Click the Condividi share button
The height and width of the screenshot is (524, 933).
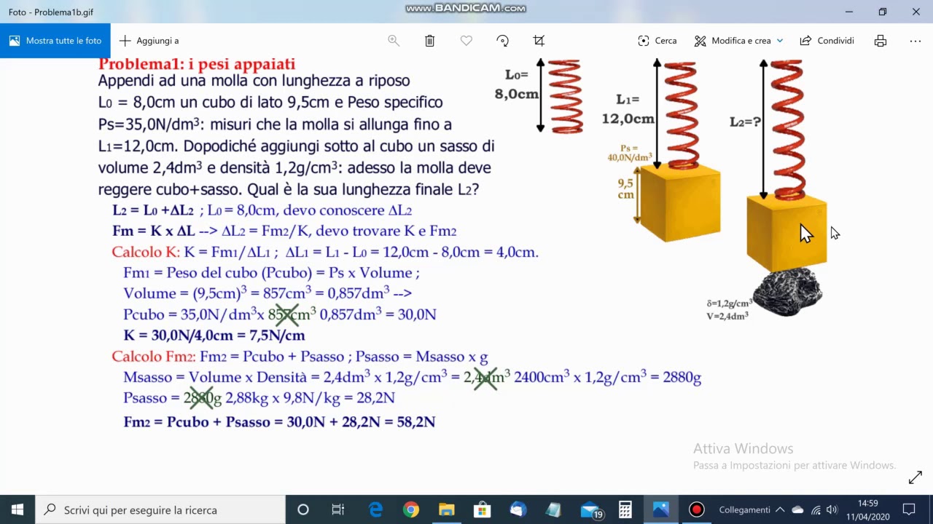(827, 41)
